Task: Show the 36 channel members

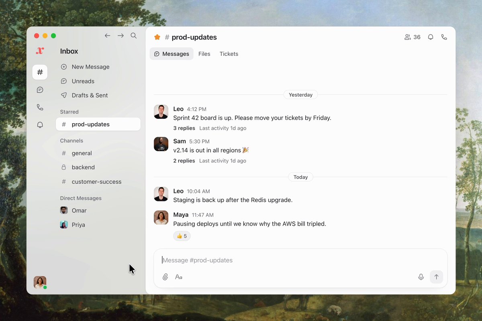Action: (x=412, y=37)
